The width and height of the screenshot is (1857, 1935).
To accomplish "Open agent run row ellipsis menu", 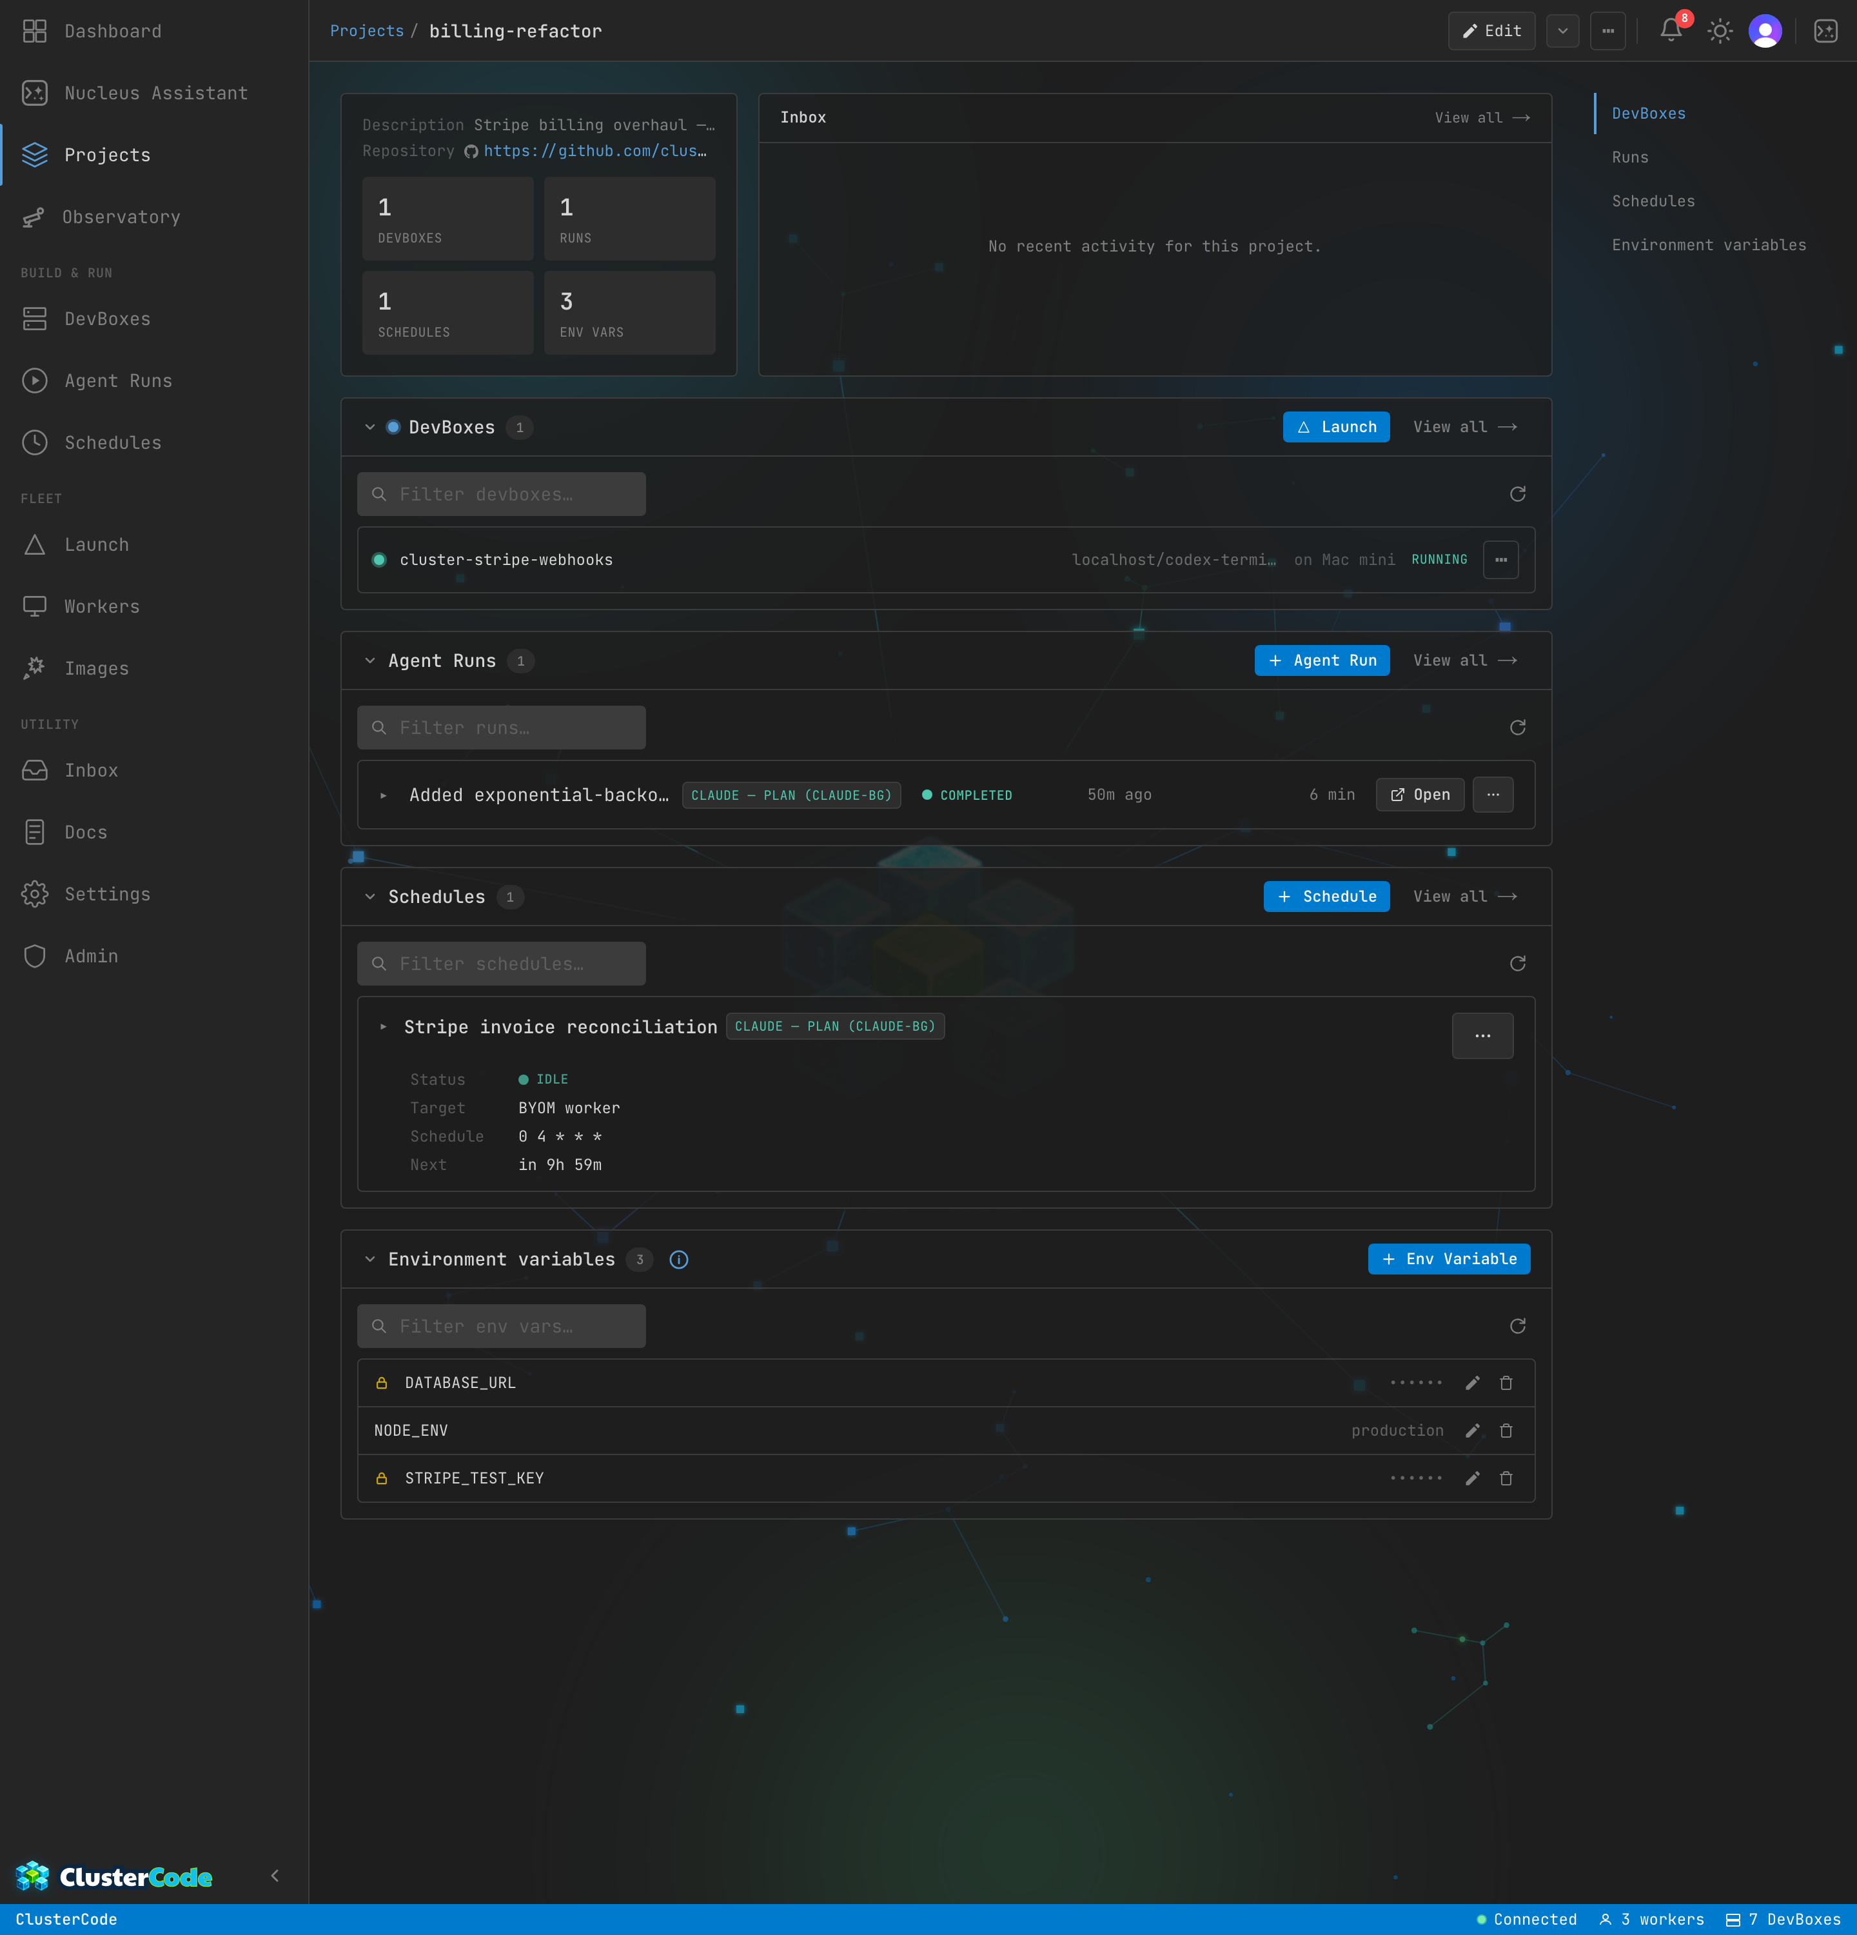I will pyautogui.click(x=1493, y=795).
